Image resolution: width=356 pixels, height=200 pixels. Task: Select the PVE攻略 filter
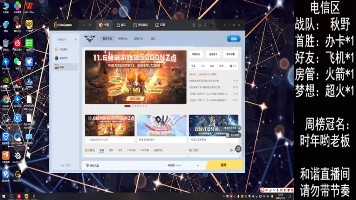[131, 150]
